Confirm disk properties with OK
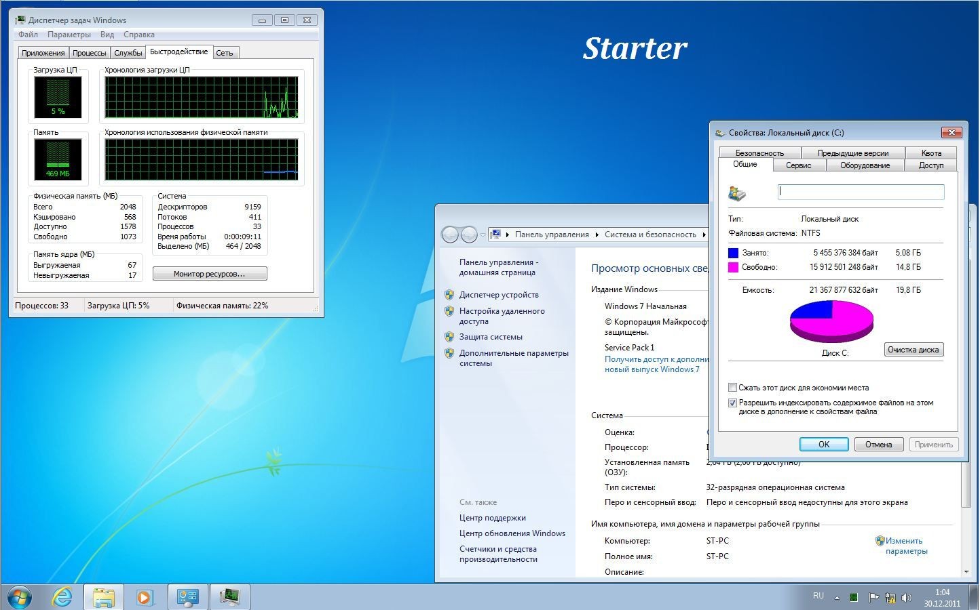Screen dimensions: 980x610 coord(824,445)
